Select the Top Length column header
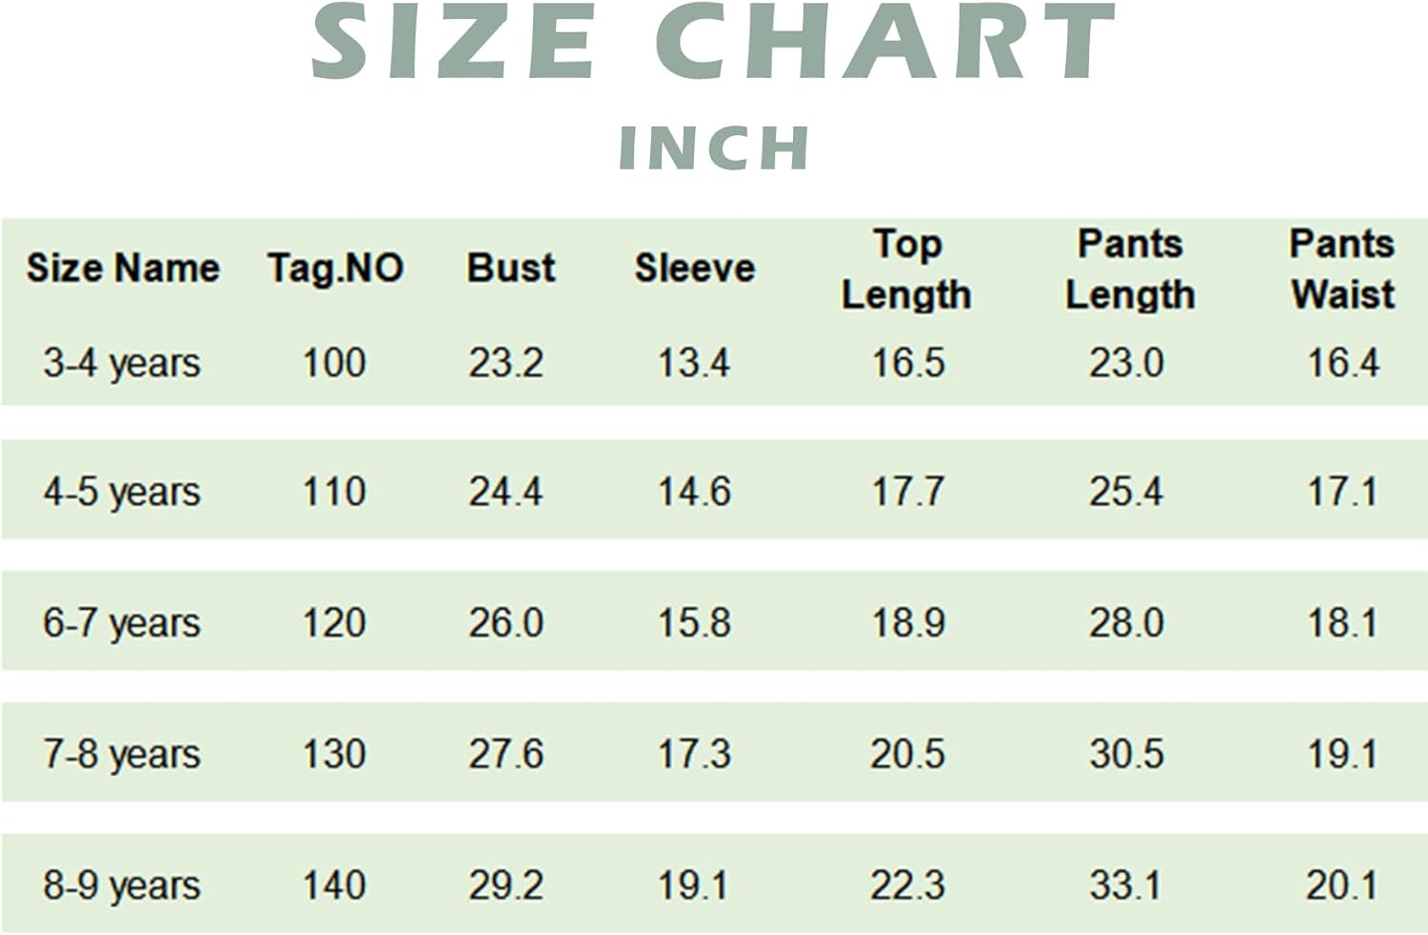Viewport: 1428px width, 935px height. [x=907, y=269]
